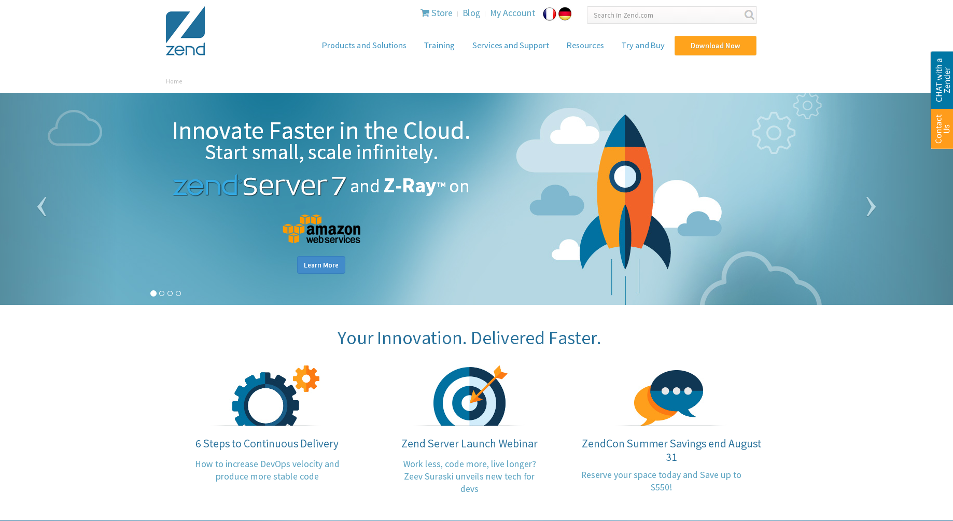This screenshot has height=521, width=953.
Task: Click 'Your Innovation. Delivered Faster.' heading
Action: [x=469, y=338]
